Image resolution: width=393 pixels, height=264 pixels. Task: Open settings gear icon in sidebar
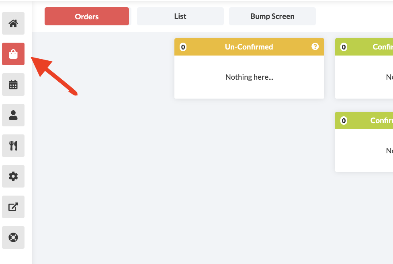pyautogui.click(x=13, y=176)
